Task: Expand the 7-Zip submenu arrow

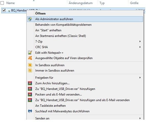Action: pos(140,41)
